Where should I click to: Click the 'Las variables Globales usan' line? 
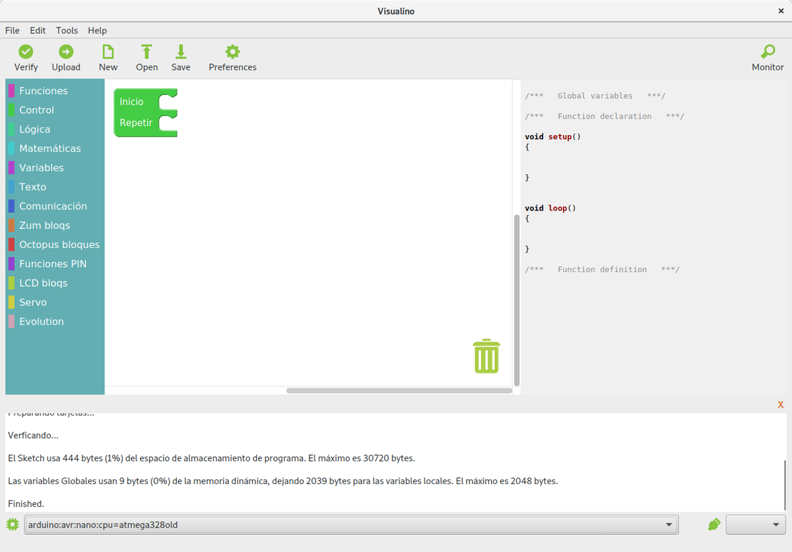pyautogui.click(x=282, y=481)
